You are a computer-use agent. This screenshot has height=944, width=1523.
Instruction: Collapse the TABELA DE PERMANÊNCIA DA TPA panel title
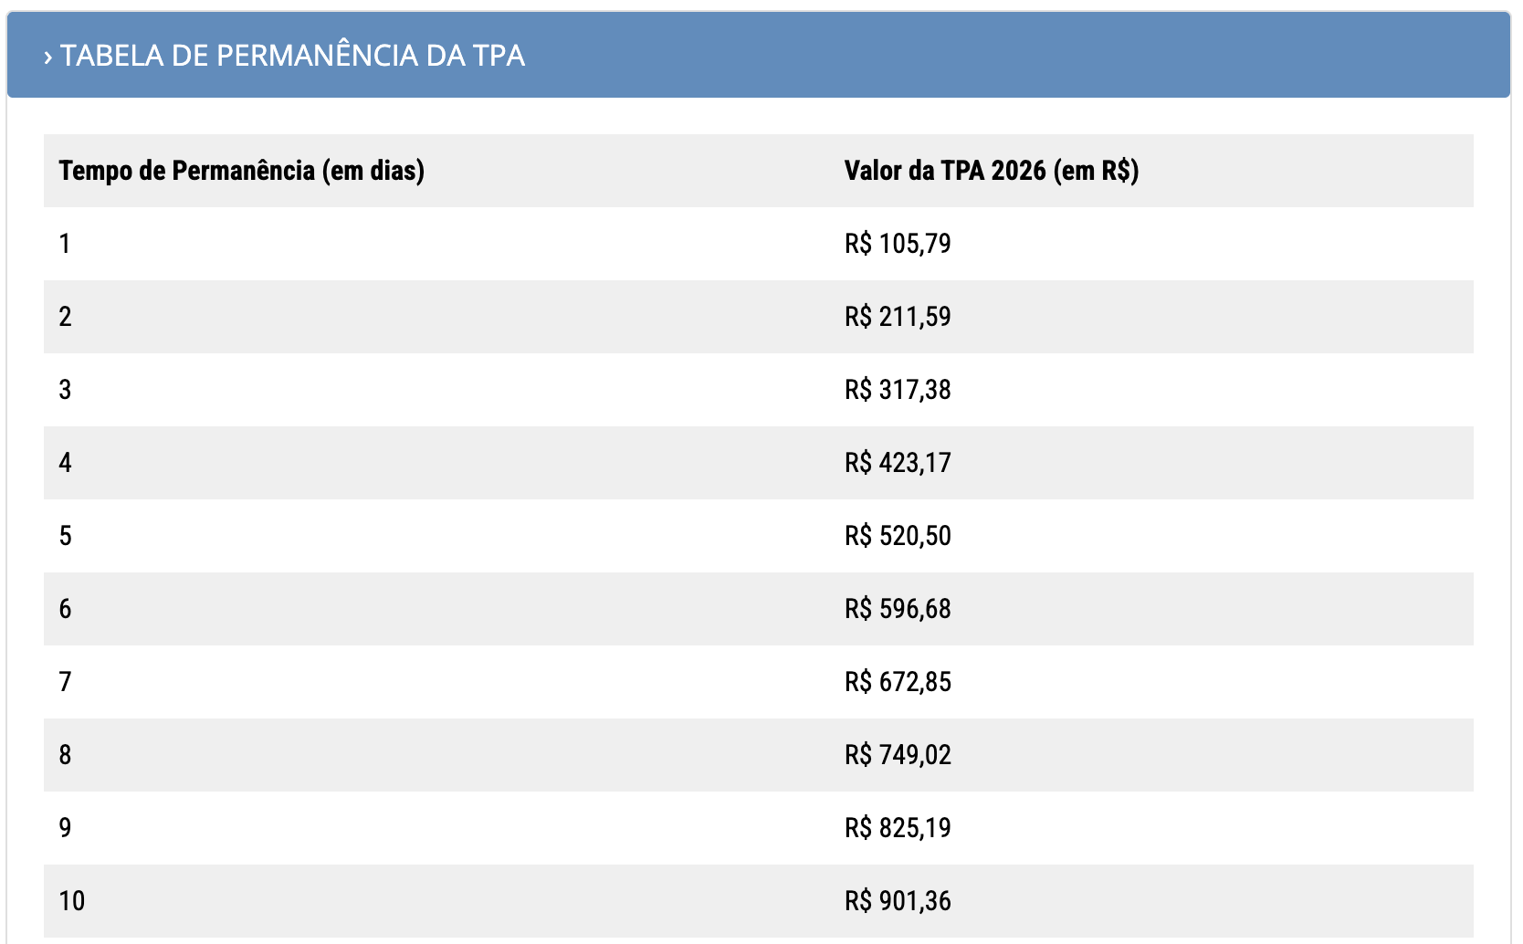[292, 56]
